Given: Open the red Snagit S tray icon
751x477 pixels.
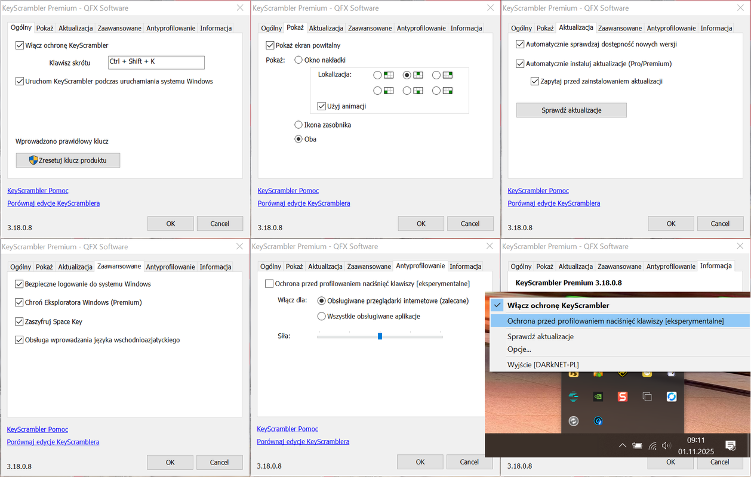Looking at the screenshot, I should [x=622, y=396].
